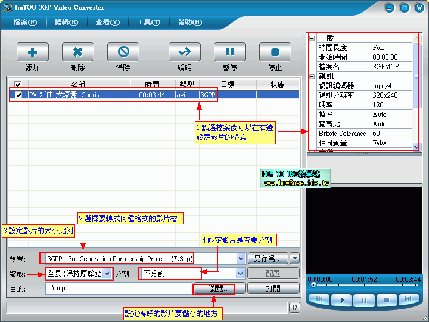Open the 工具(T) menu
Viewport: 429px width, 322px height.
[148, 22]
